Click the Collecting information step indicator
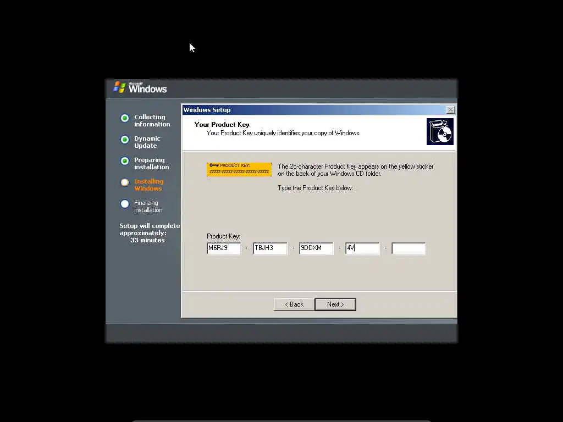 pyautogui.click(x=125, y=118)
